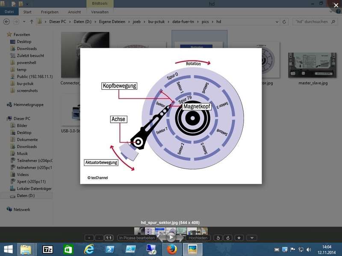Screen dimensions: 342x256
Task: Rotate the image counter-clockwise
Action: tap(218, 238)
